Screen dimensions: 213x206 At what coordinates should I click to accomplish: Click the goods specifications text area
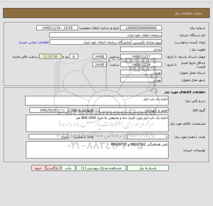pyautogui.click(x=97, y=123)
